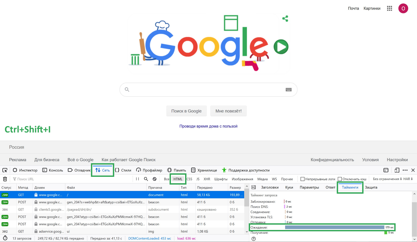Open Проводи время дома с пользой link
Image resolution: width=417 pixels, height=242 pixels.
[208, 126]
